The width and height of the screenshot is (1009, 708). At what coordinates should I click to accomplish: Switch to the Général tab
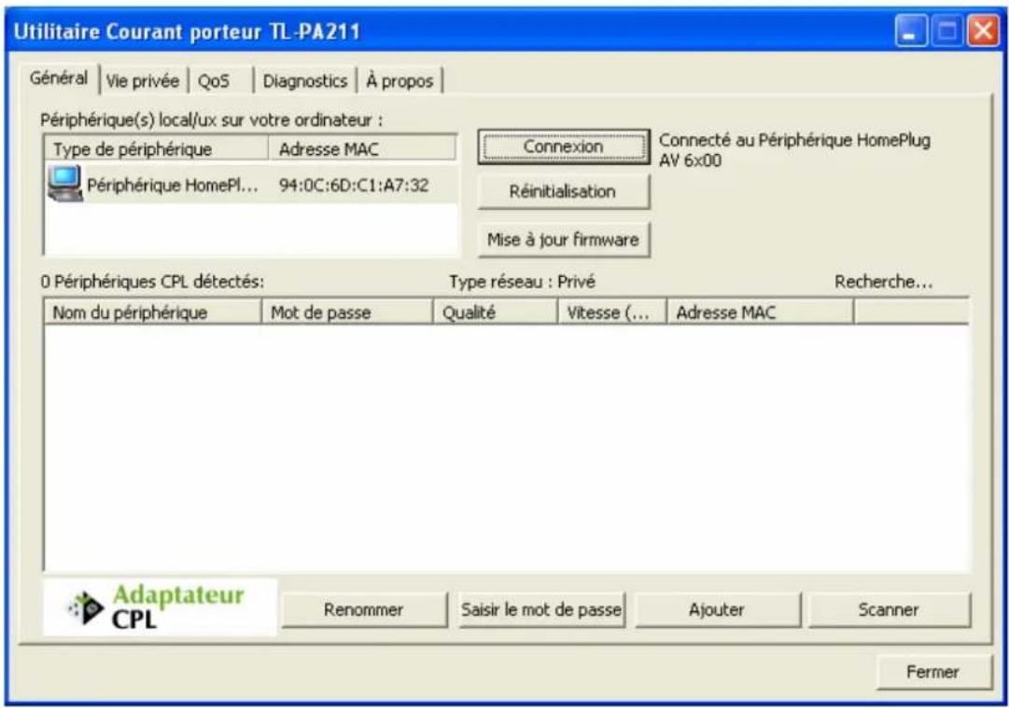pyautogui.click(x=59, y=79)
